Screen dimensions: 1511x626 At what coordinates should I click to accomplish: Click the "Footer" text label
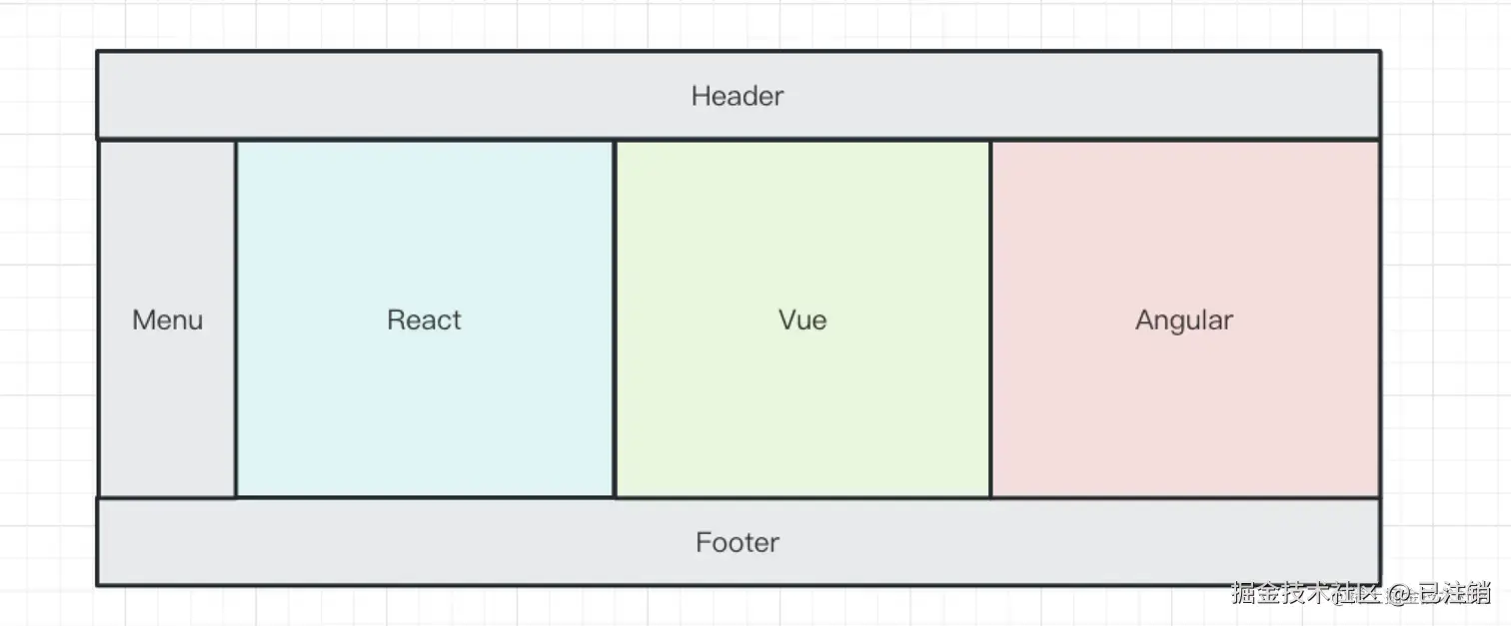pos(738,542)
